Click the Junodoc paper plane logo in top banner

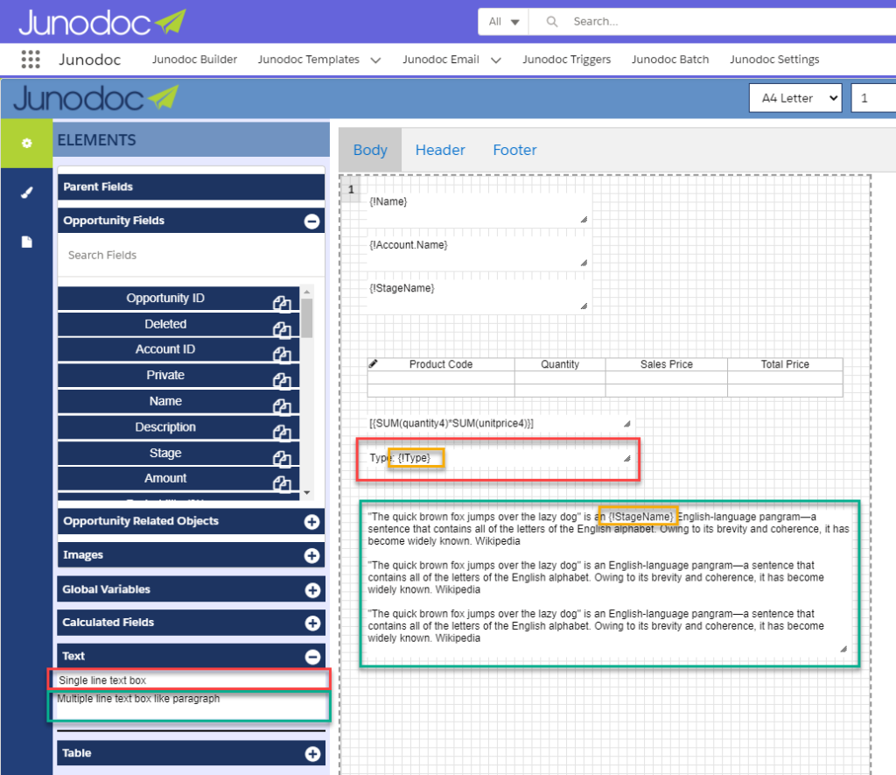(x=171, y=22)
